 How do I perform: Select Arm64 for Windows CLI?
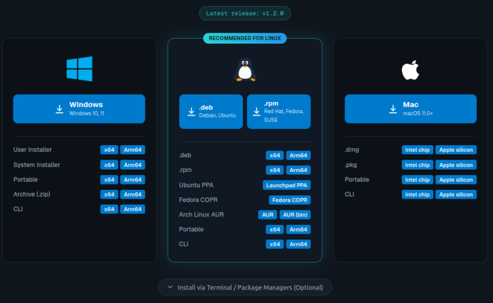click(132, 209)
